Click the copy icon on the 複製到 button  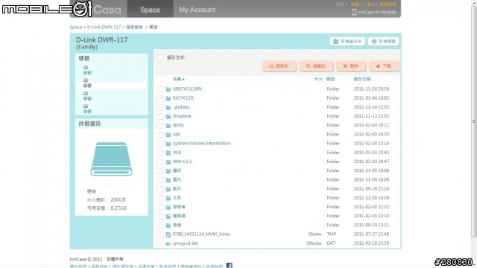coord(308,66)
